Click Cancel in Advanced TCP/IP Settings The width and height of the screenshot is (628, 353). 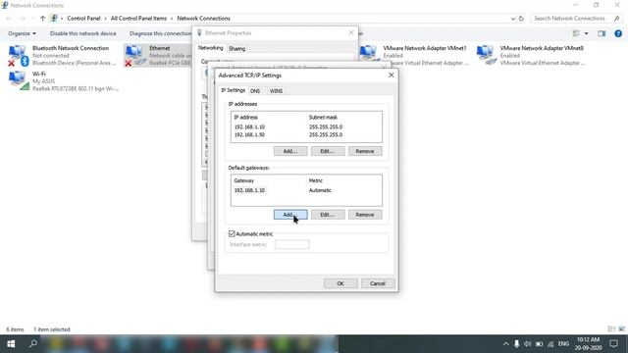(x=378, y=283)
